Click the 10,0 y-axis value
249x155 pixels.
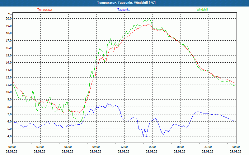[9, 92]
